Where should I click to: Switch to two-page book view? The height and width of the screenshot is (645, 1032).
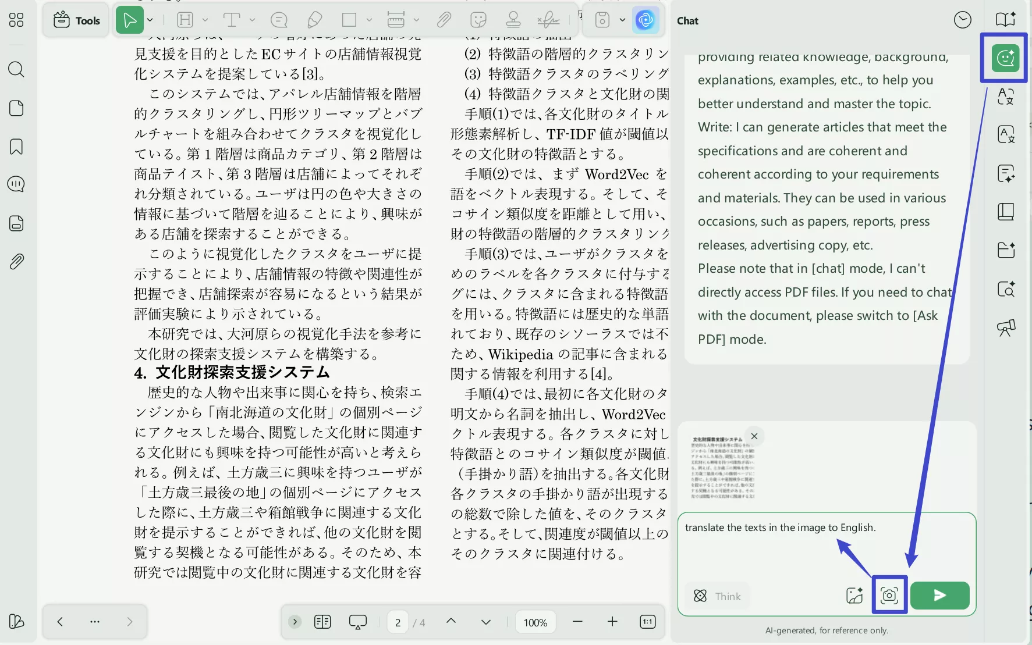point(322,622)
